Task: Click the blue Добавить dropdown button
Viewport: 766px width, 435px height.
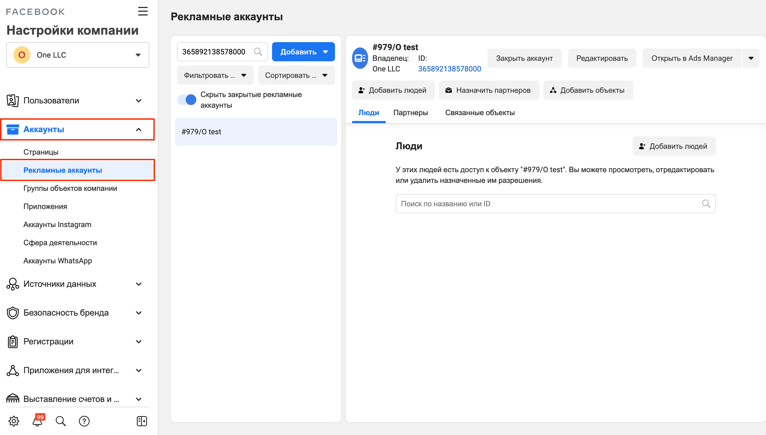Action: (x=303, y=52)
